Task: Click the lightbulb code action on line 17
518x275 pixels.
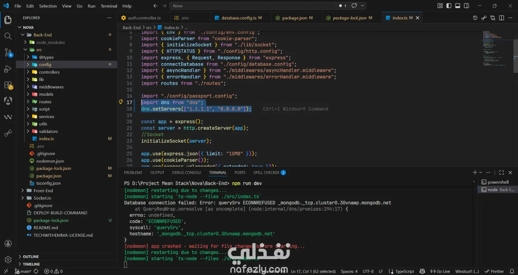Action: coord(121,102)
